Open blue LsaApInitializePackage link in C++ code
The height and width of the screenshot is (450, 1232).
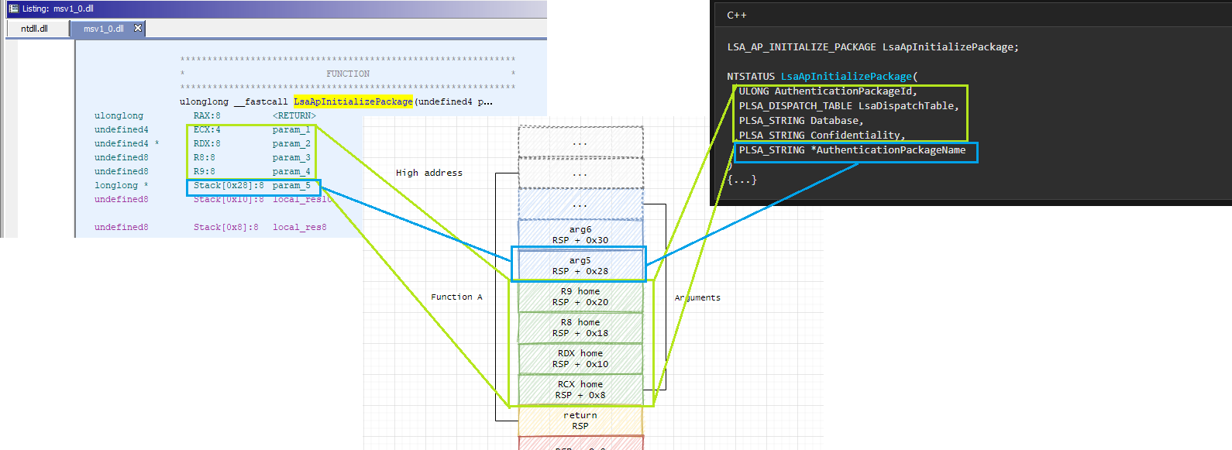tap(846, 76)
